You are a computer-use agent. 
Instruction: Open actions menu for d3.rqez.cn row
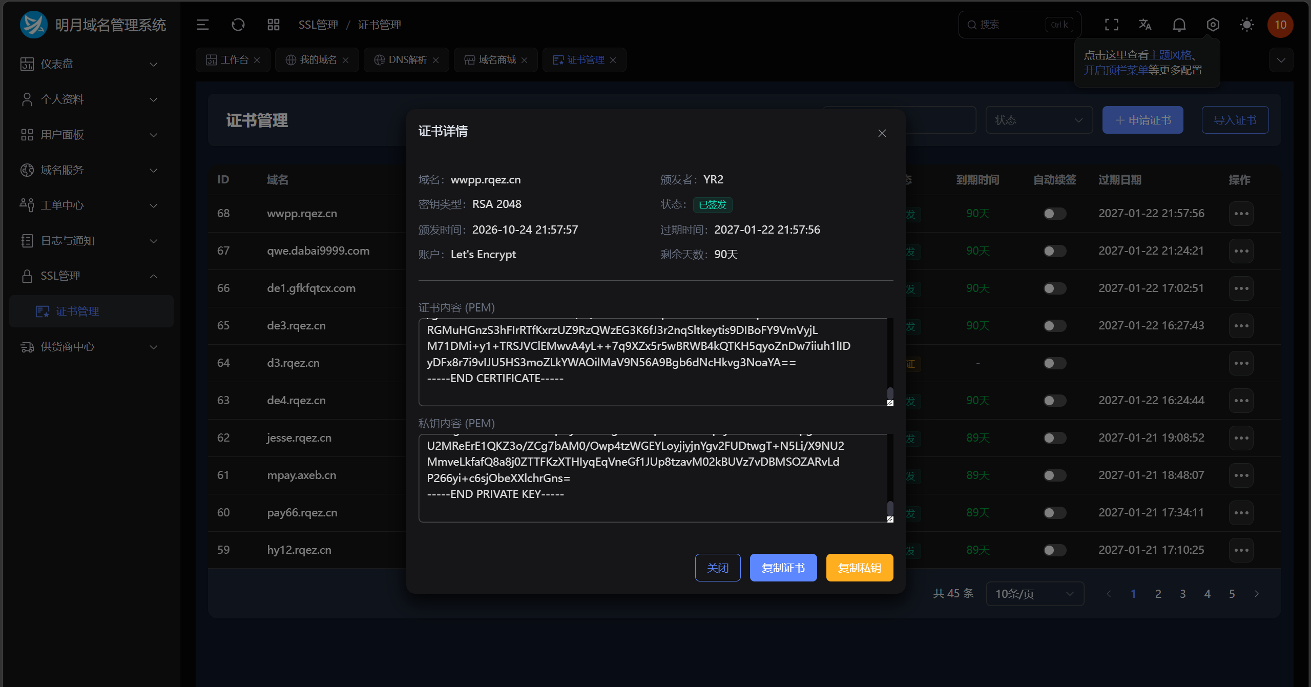click(1241, 363)
